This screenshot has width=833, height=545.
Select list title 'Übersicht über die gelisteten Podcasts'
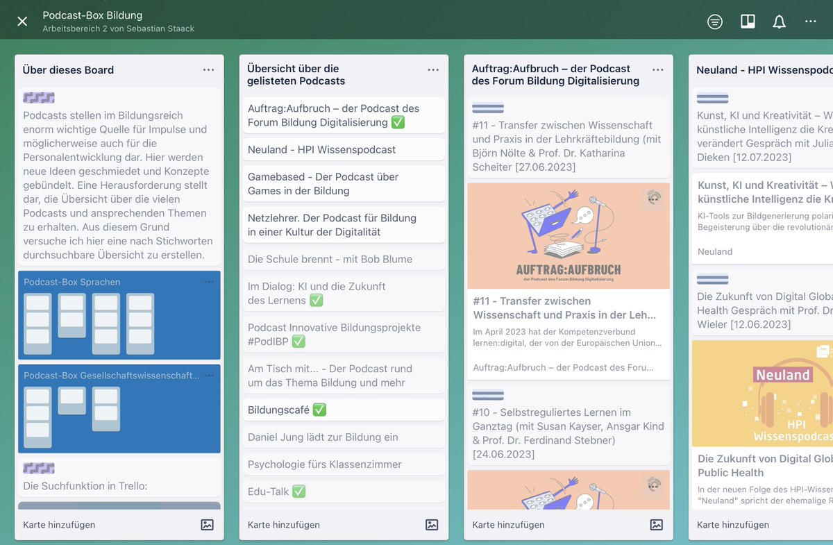[296, 75]
